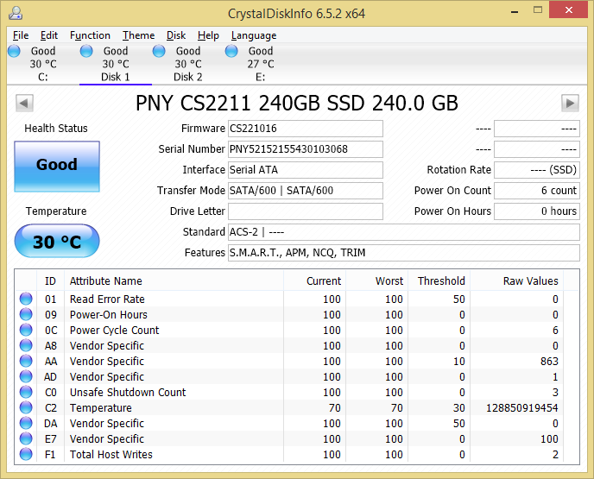
Task: Open the Language menu
Action: click(254, 35)
